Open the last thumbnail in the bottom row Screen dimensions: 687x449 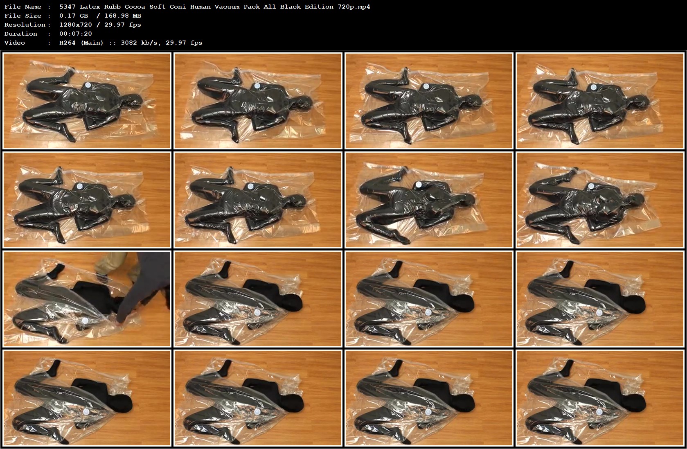click(x=600, y=398)
